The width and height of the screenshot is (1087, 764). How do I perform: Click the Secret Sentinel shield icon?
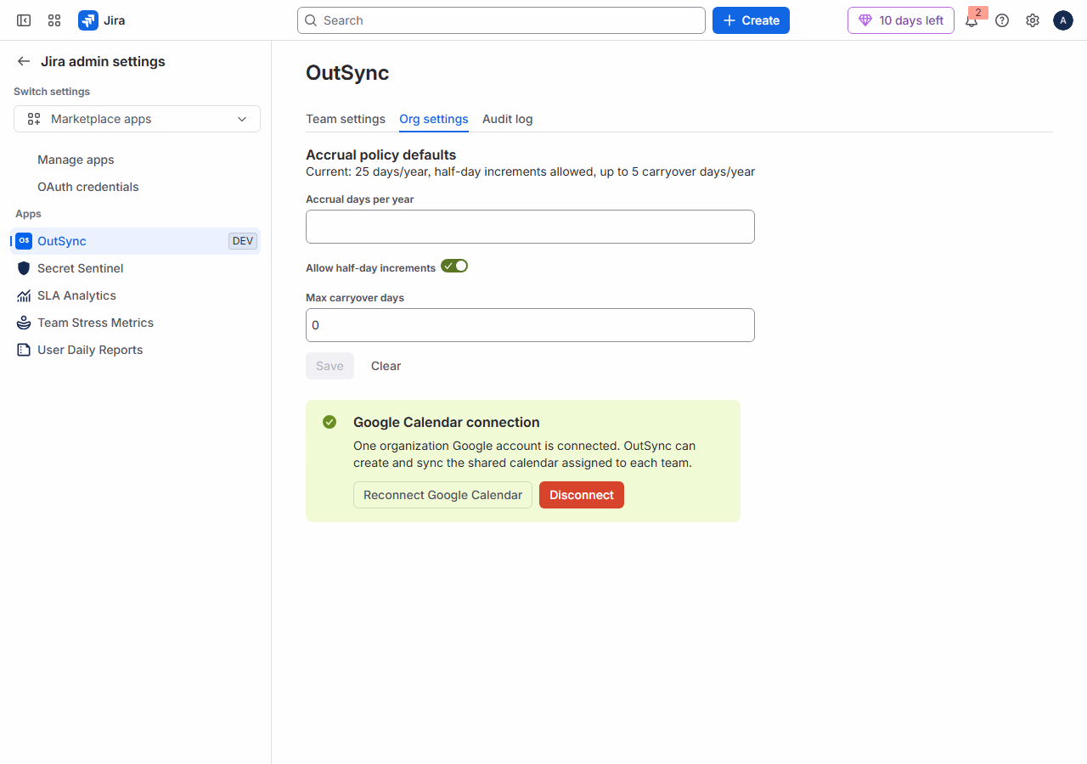tap(24, 268)
